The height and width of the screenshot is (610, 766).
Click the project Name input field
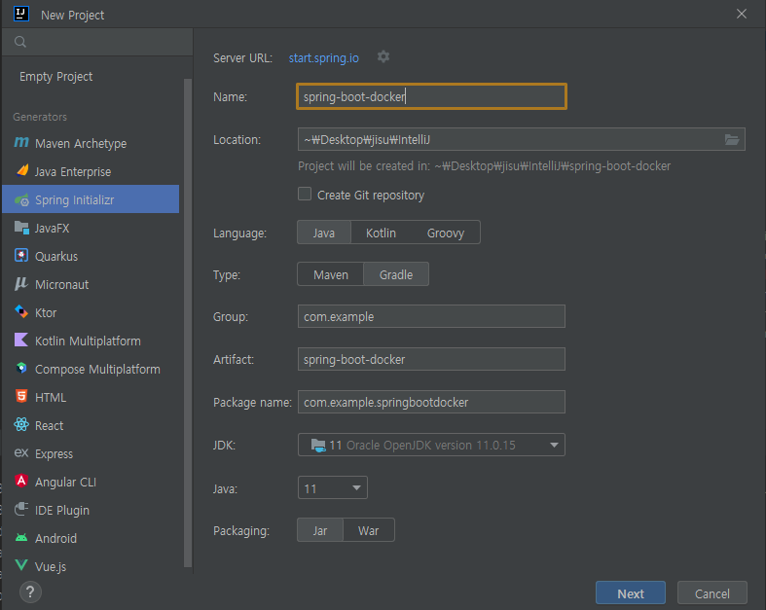pyautogui.click(x=431, y=96)
